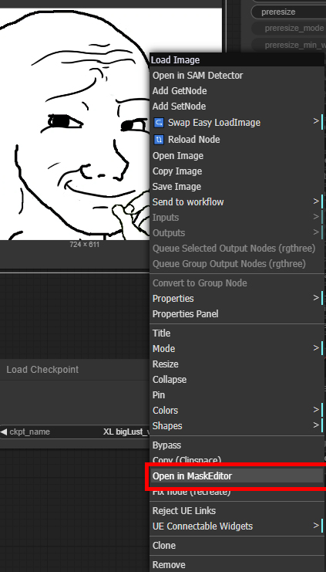326x572 pixels.
Task: Pin the node via menu
Action: click(237, 394)
